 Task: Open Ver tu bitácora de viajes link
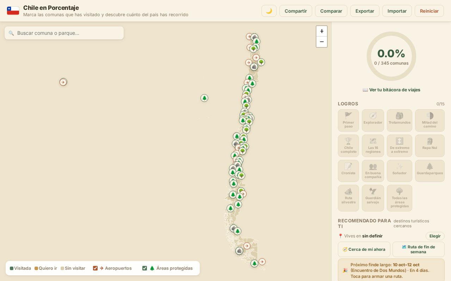(x=391, y=90)
